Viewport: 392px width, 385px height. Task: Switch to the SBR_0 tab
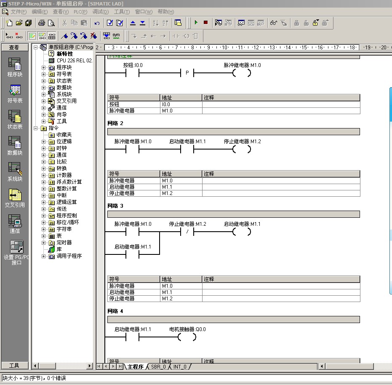tap(158, 367)
